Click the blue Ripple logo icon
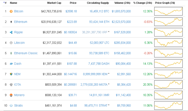Screen dimensions: 188x111 (x=11, y=32)
